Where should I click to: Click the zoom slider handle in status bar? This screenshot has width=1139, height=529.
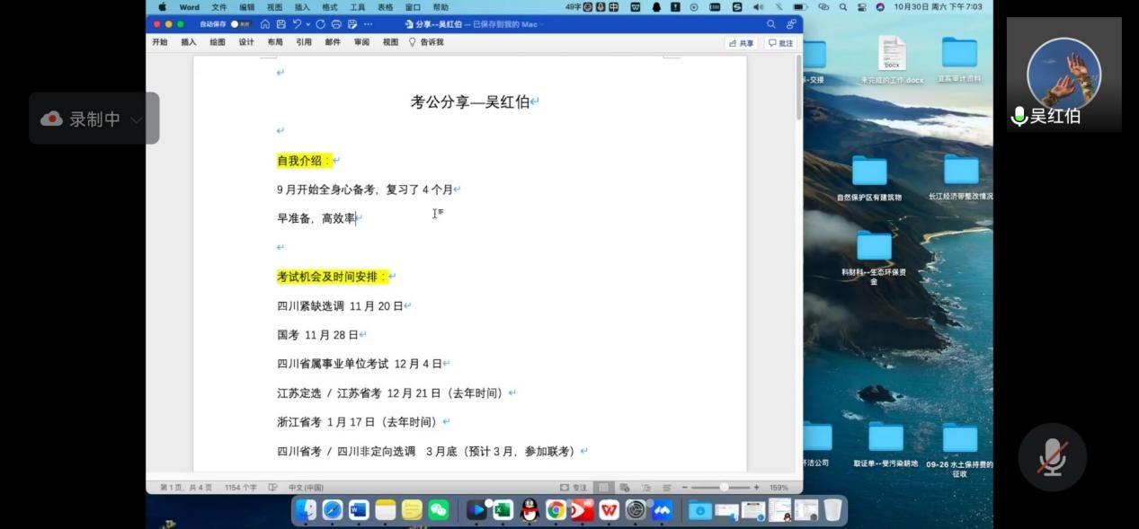[x=723, y=488]
